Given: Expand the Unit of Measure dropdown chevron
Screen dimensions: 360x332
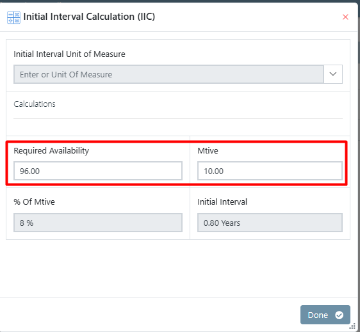Looking at the screenshot, I should click(x=333, y=74).
